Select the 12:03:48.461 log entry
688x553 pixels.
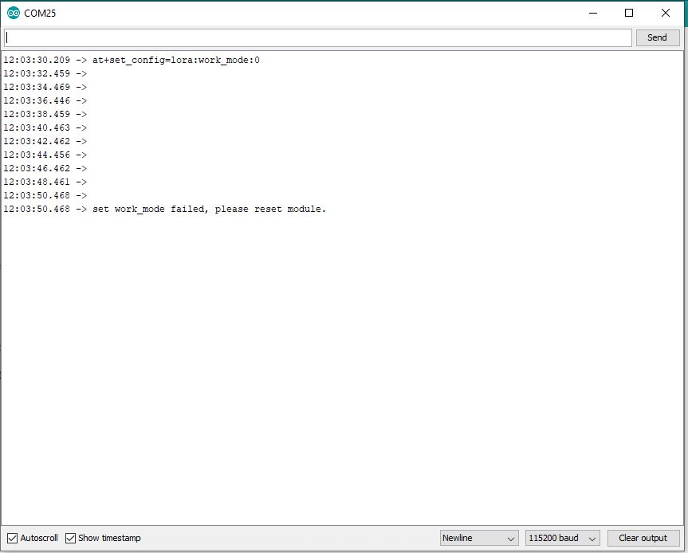click(45, 182)
